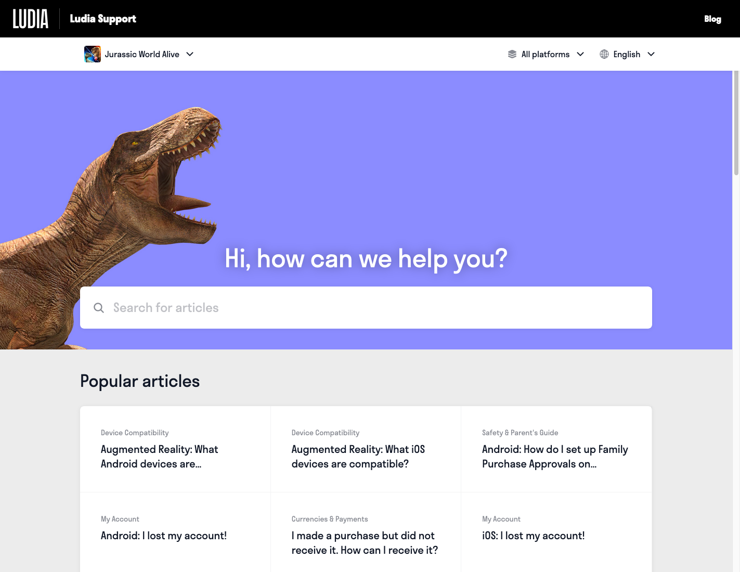Screen dimensions: 740x572
Task: Click the magnifying glass search icon
Action: tap(99, 308)
